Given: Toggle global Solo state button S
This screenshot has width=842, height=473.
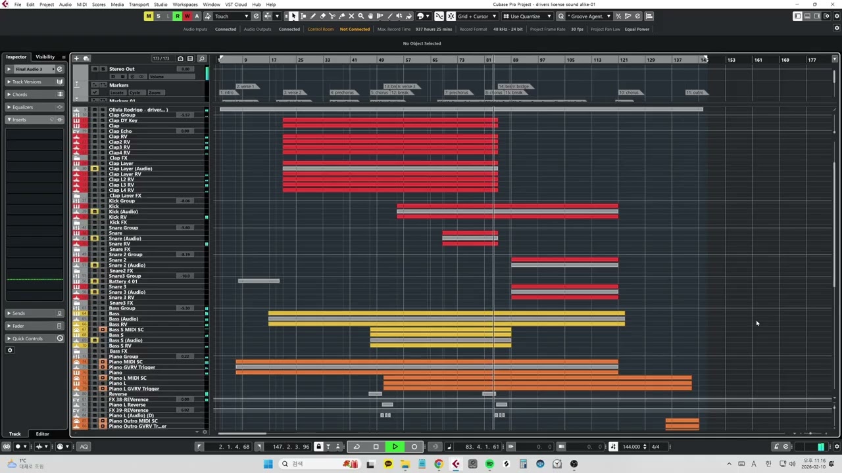Looking at the screenshot, I should point(159,16).
